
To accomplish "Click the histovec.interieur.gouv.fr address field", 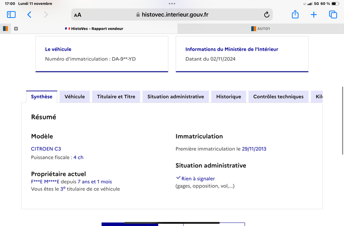I will pyautogui.click(x=172, y=15).
